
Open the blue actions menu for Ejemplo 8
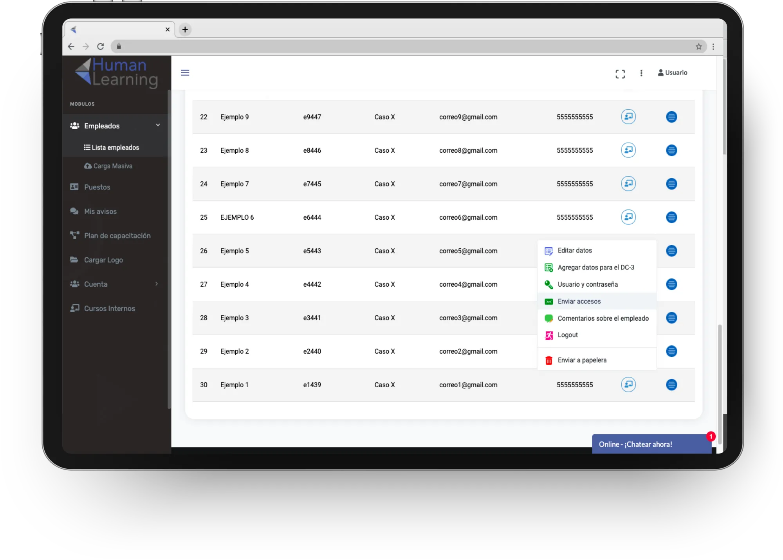click(x=671, y=150)
